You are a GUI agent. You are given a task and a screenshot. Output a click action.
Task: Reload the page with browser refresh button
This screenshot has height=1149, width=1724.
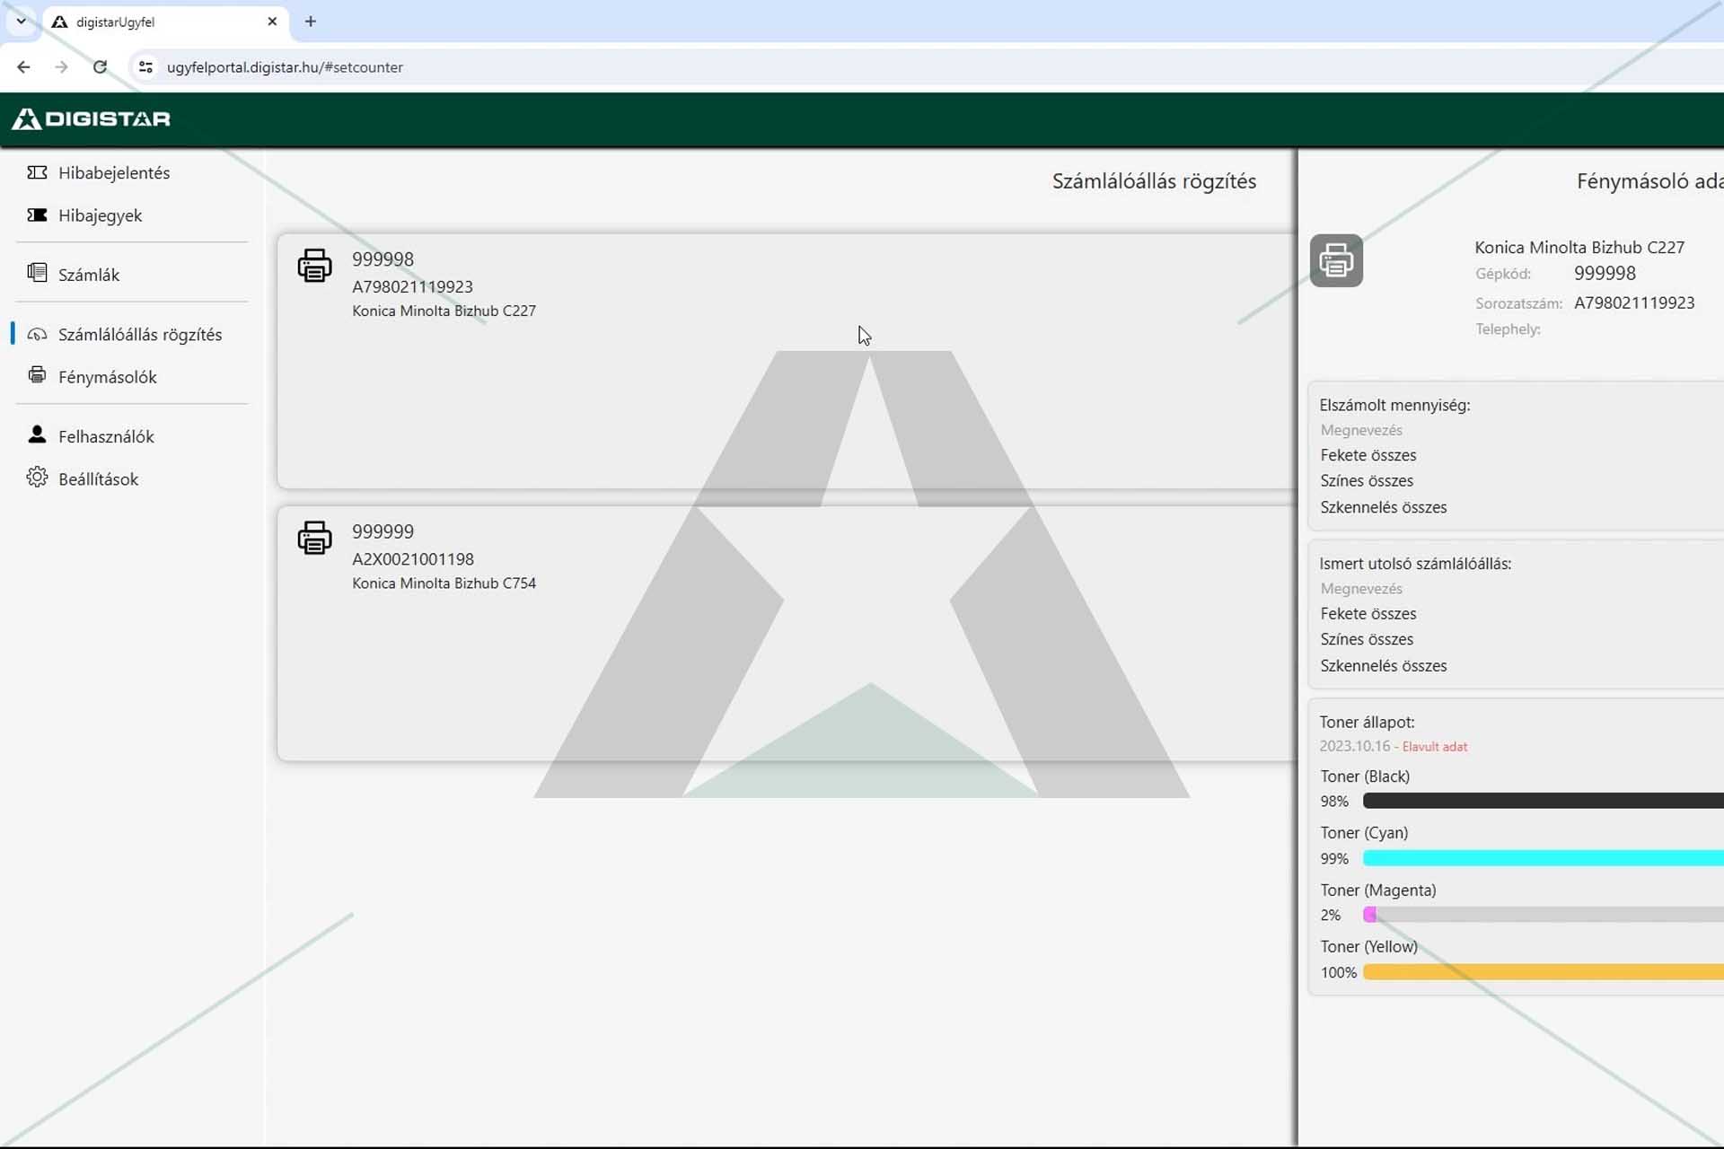(100, 67)
